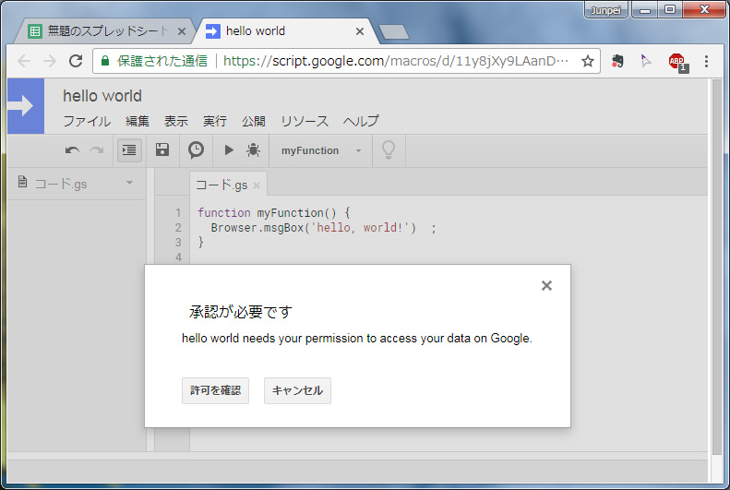
Task: Undo the last edit
Action: (x=72, y=150)
